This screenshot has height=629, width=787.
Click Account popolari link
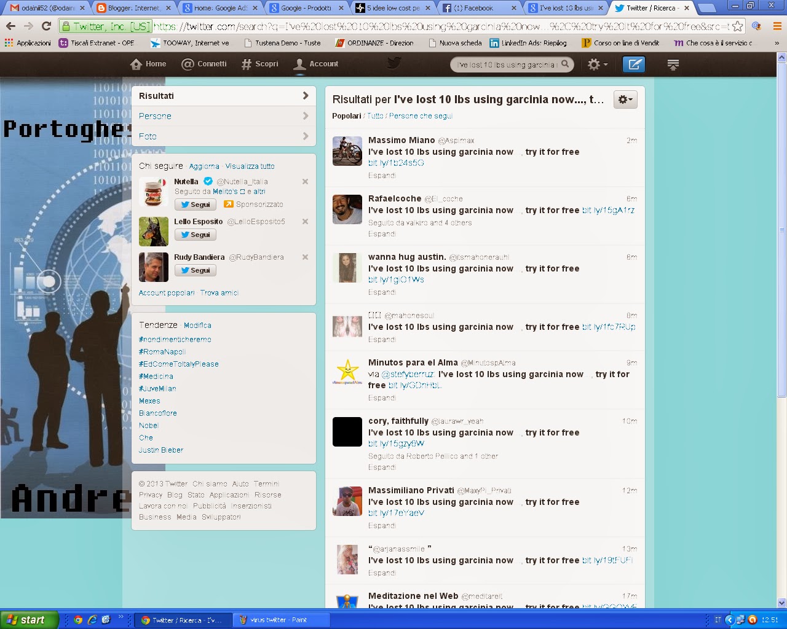pyautogui.click(x=167, y=293)
